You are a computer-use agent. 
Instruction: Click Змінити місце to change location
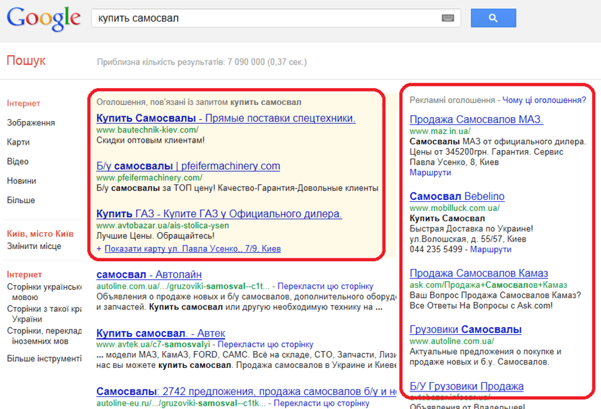click(34, 246)
